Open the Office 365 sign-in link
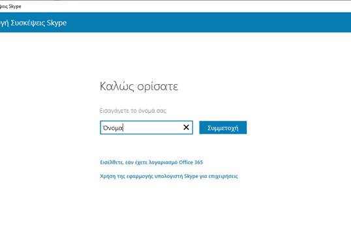 pos(151,162)
